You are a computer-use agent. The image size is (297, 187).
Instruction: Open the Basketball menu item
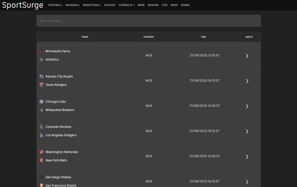pos(92,5)
